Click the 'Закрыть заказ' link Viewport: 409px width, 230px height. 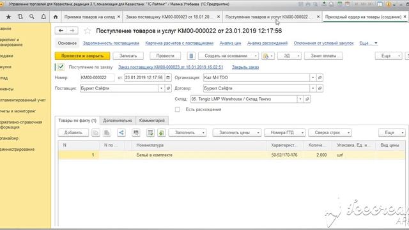pos(245,67)
